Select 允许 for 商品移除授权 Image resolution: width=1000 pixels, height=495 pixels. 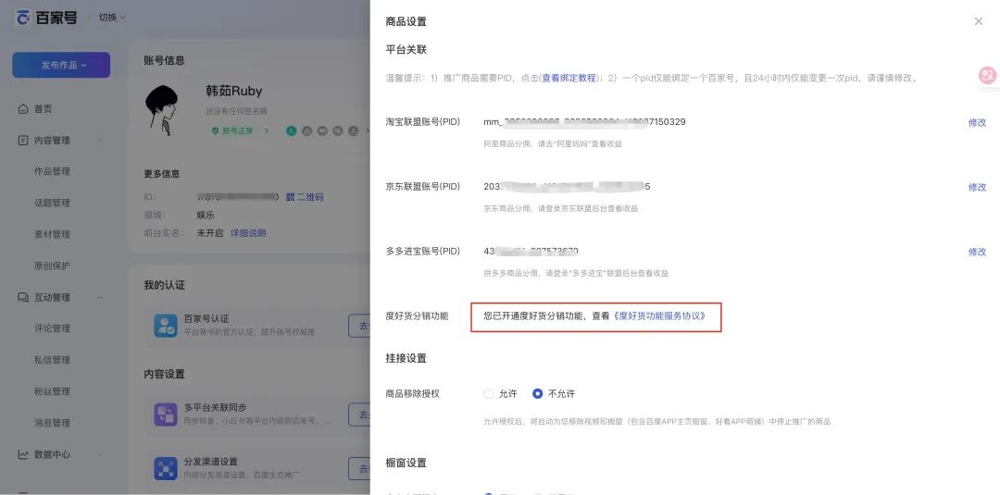tap(489, 393)
